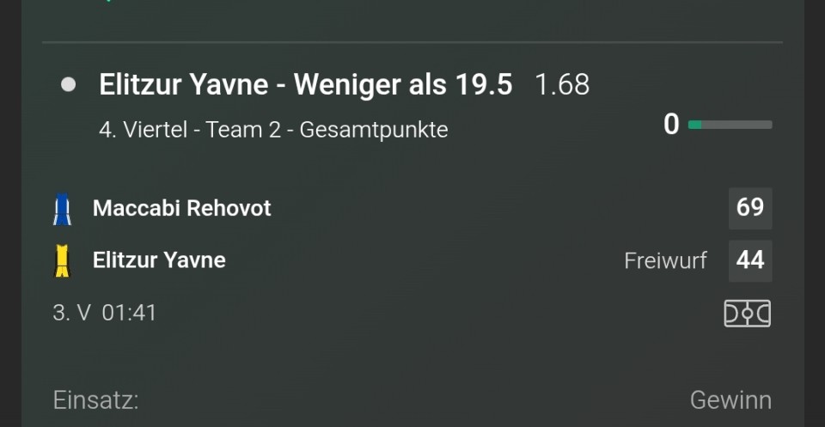The width and height of the screenshot is (825, 427).
Task: Click the Elitzur Yavne yellow jersey icon
Action: 62,261
